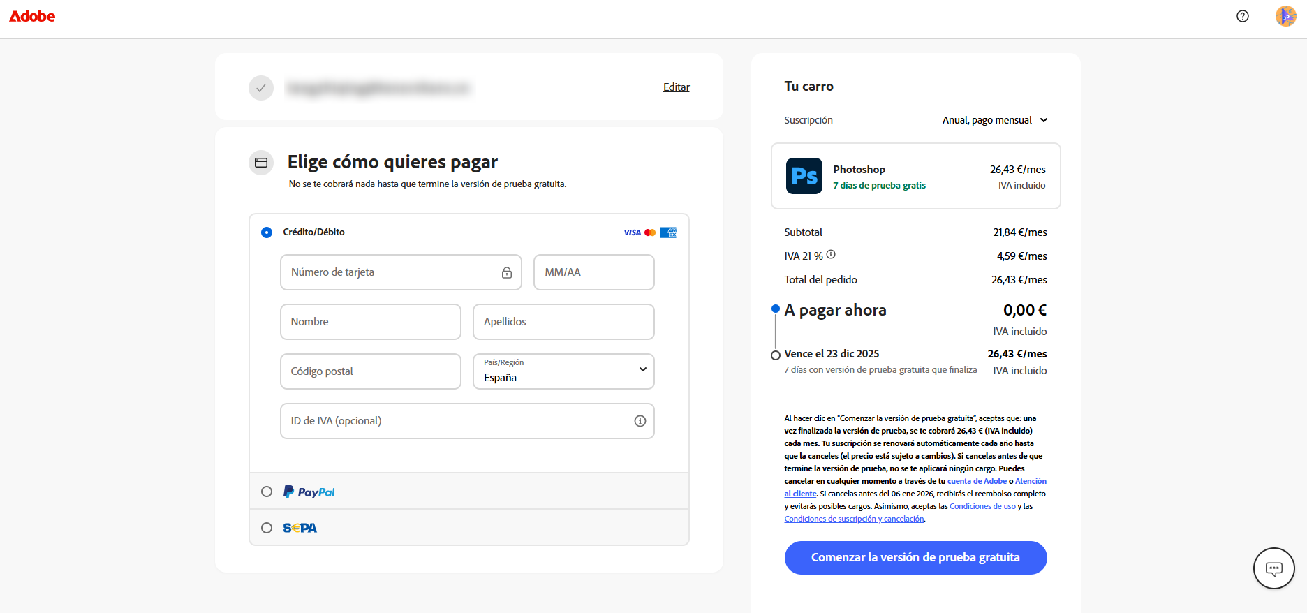Open the cuenta de Adobe link

pyautogui.click(x=976, y=481)
